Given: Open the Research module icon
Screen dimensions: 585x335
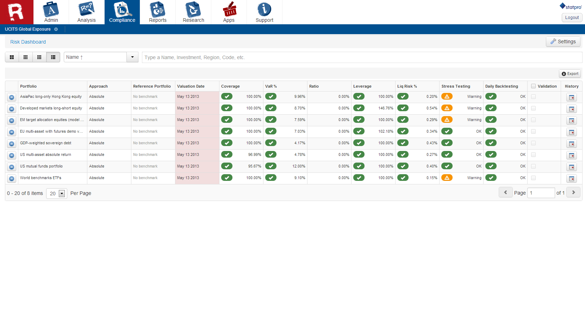Looking at the screenshot, I should click(x=193, y=12).
